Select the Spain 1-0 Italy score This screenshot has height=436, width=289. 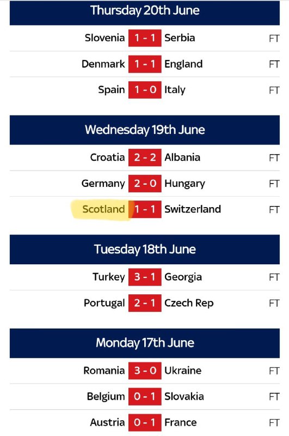click(145, 90)
